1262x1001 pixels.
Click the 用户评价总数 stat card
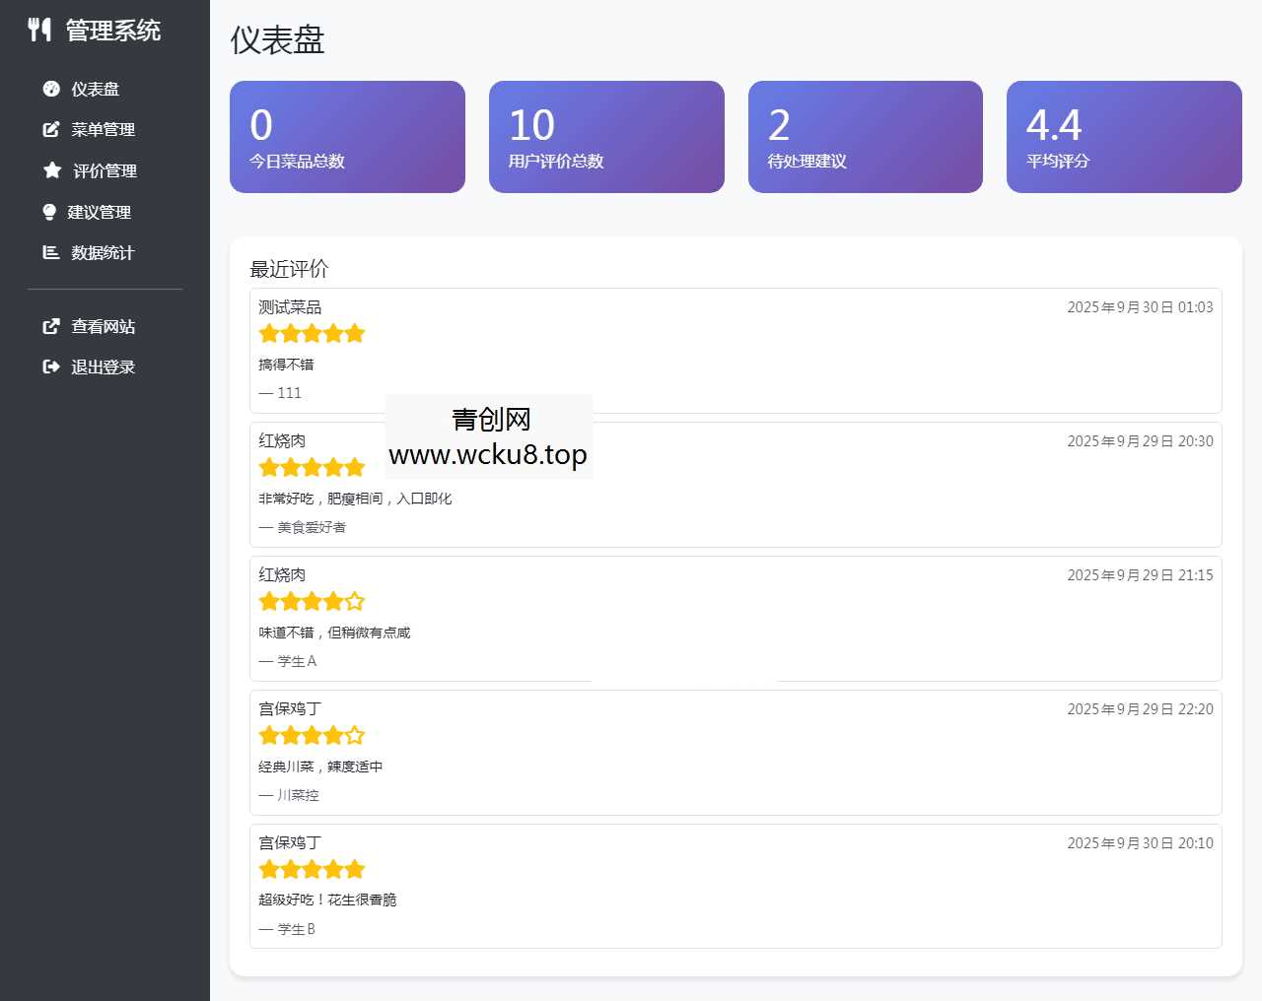point(606,137)
